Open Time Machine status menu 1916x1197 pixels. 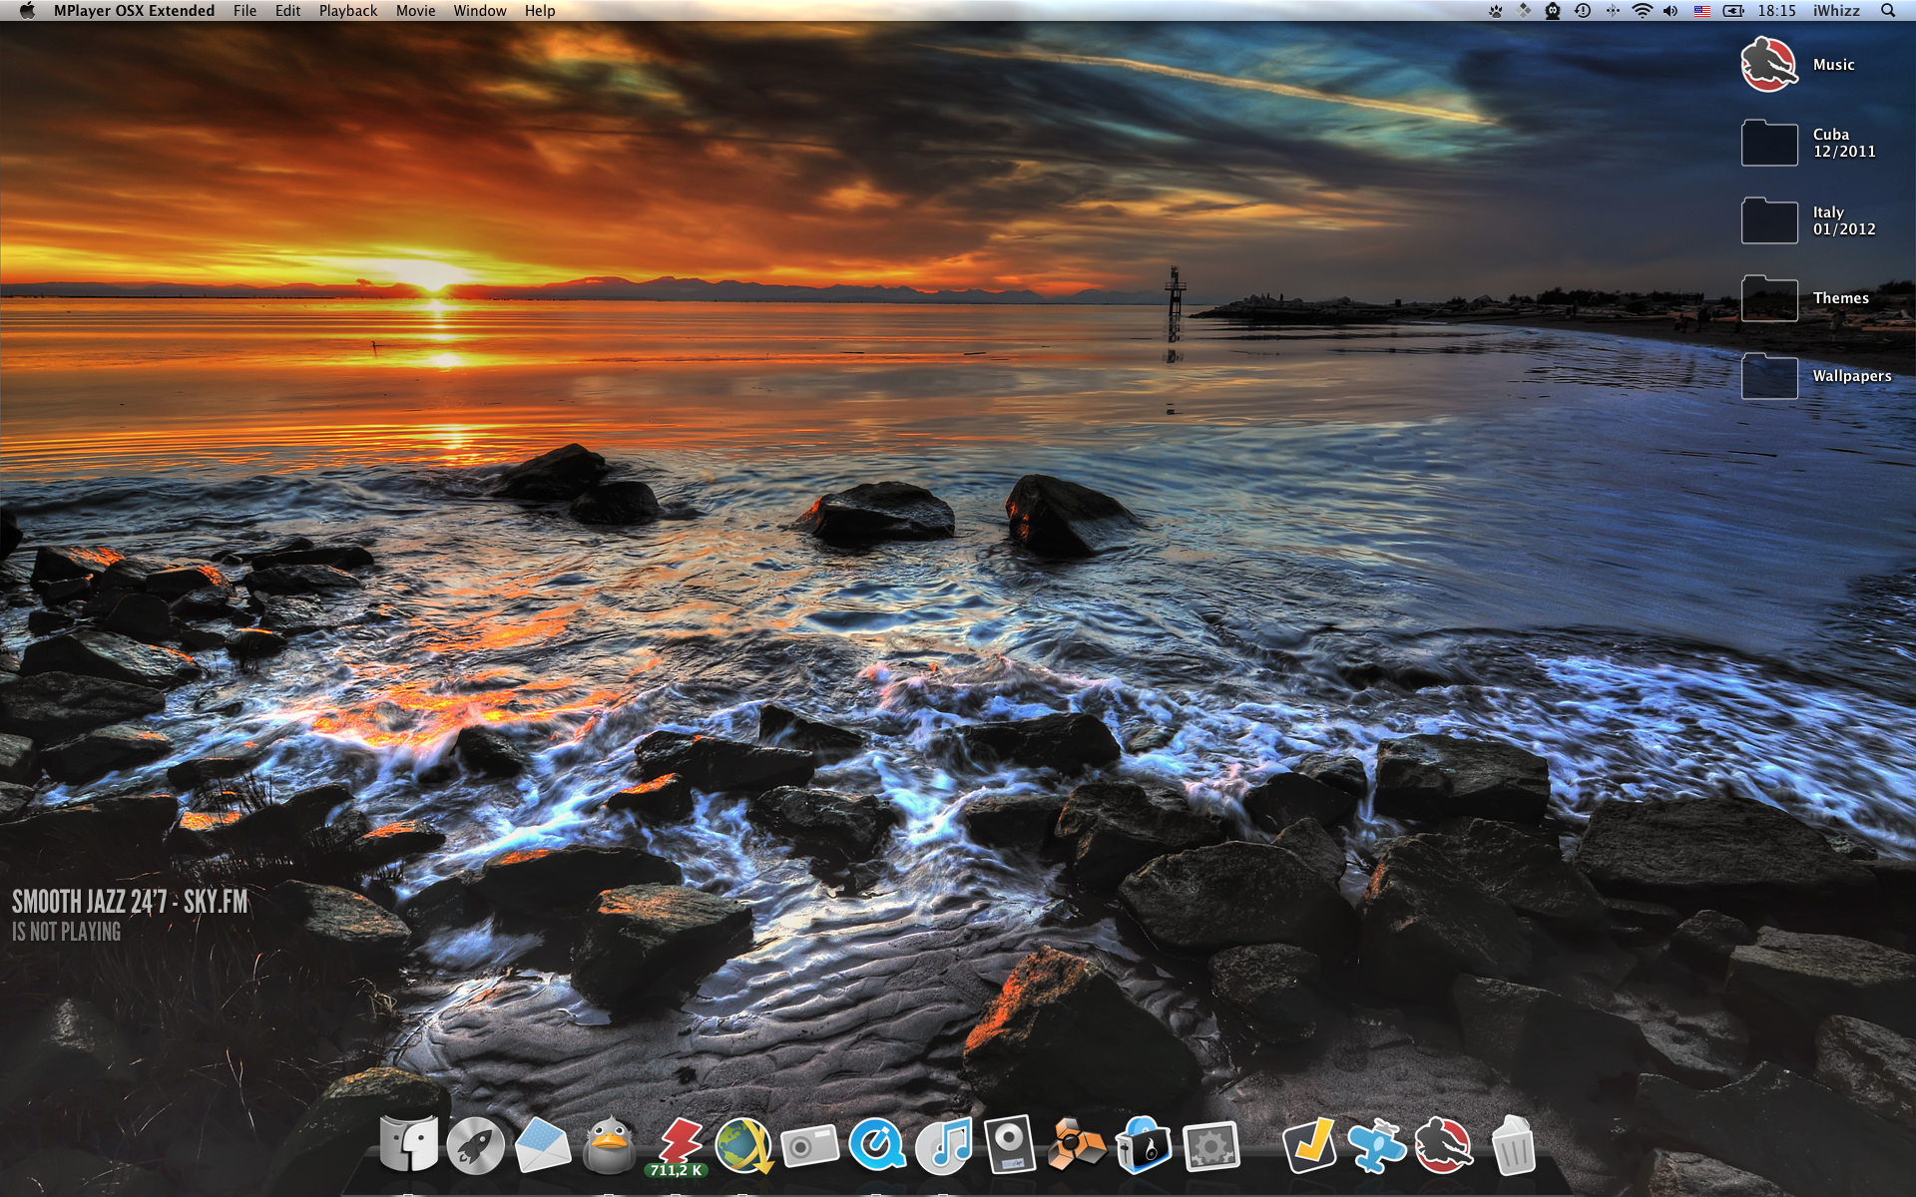point(1583,11)
